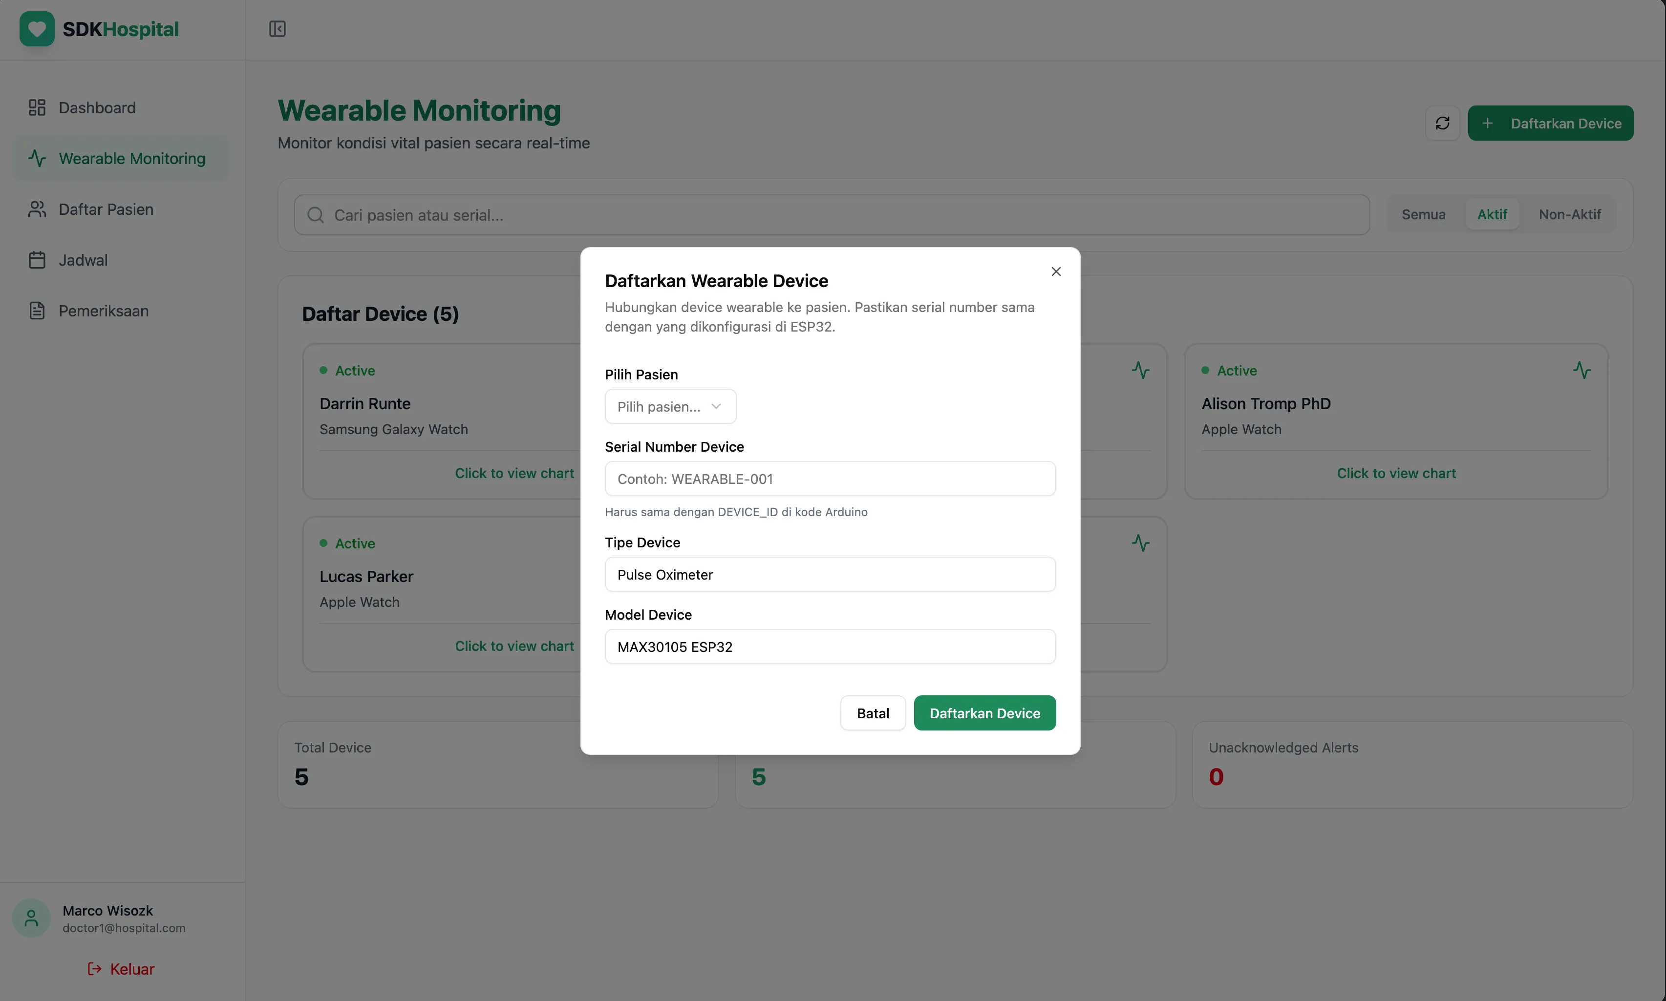Click Marco Wisozk's avatar icon

(x=30, y=918)
